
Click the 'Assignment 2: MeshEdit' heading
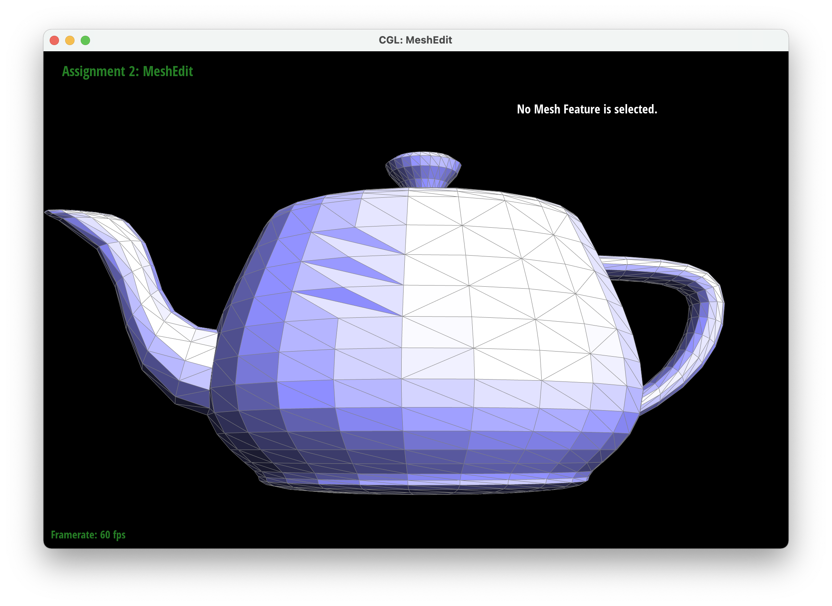point(127,71)
